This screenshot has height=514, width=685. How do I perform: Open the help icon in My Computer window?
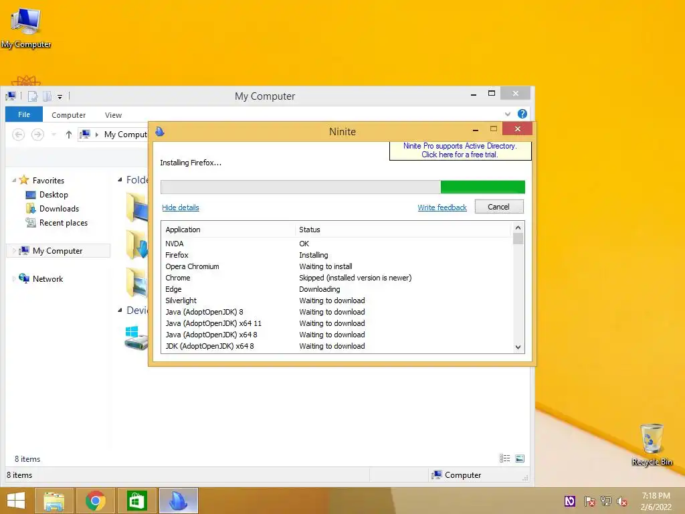click(522, 114)
